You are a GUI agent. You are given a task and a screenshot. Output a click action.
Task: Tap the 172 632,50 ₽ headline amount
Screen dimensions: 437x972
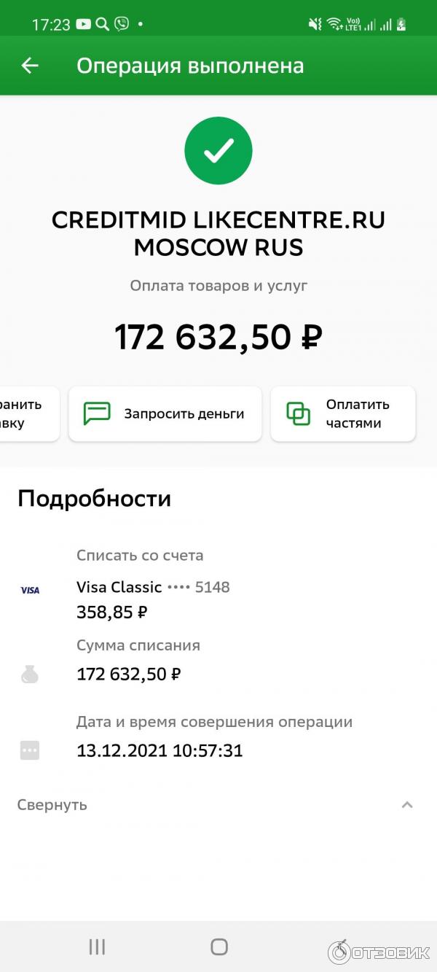(x=219, y=337)
